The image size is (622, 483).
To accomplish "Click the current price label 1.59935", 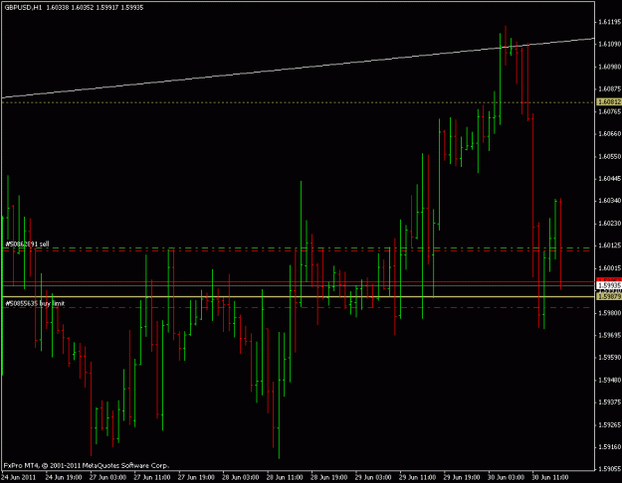I will pos(609,285).
